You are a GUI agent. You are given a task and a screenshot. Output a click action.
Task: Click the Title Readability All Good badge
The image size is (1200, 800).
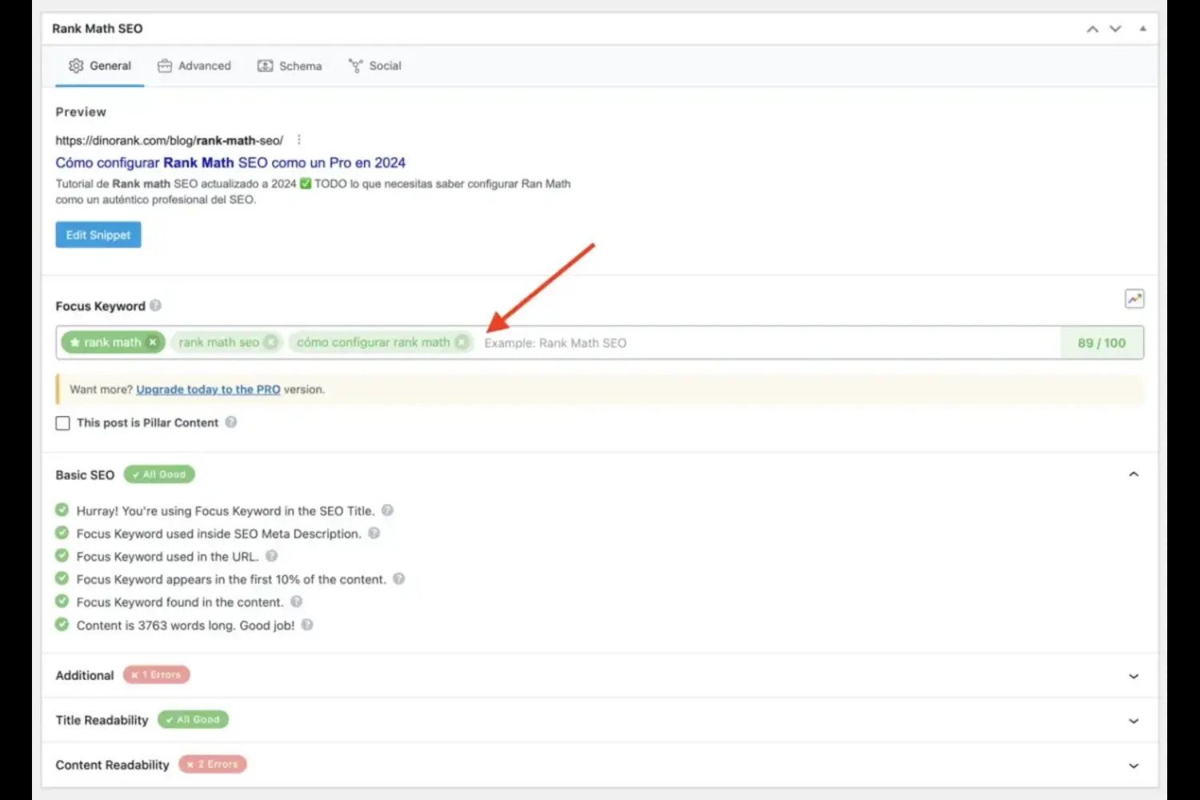[193, 720]
